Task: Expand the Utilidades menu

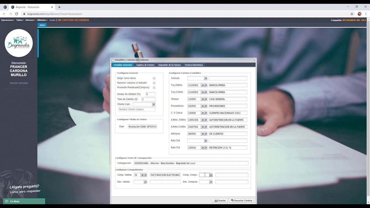Action: [42, 20]
